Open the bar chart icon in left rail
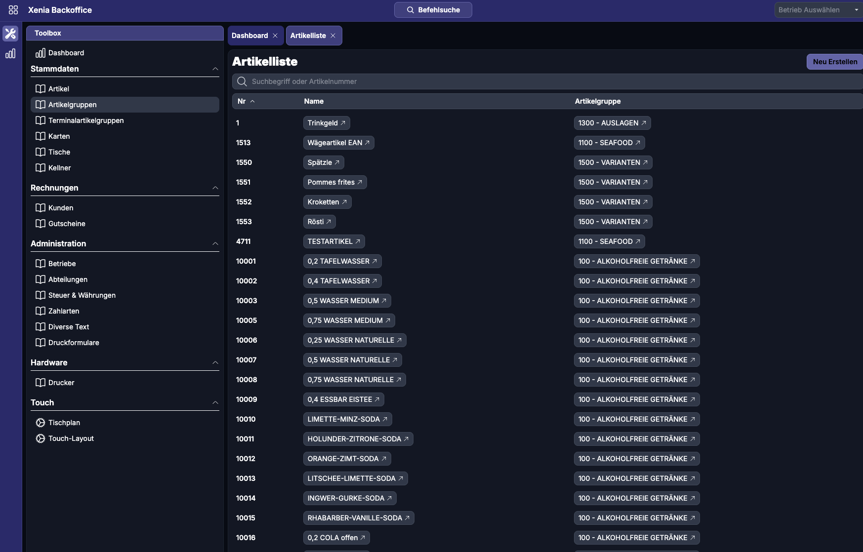Image resolution: width=863 pixels, height=552 pixels. coord(10,54)
